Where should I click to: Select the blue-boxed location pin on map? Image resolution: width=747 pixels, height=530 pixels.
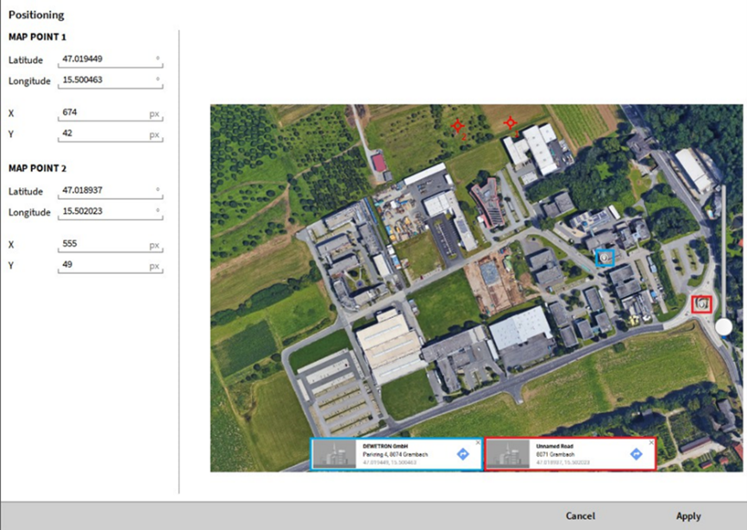(x=606, y=257)
